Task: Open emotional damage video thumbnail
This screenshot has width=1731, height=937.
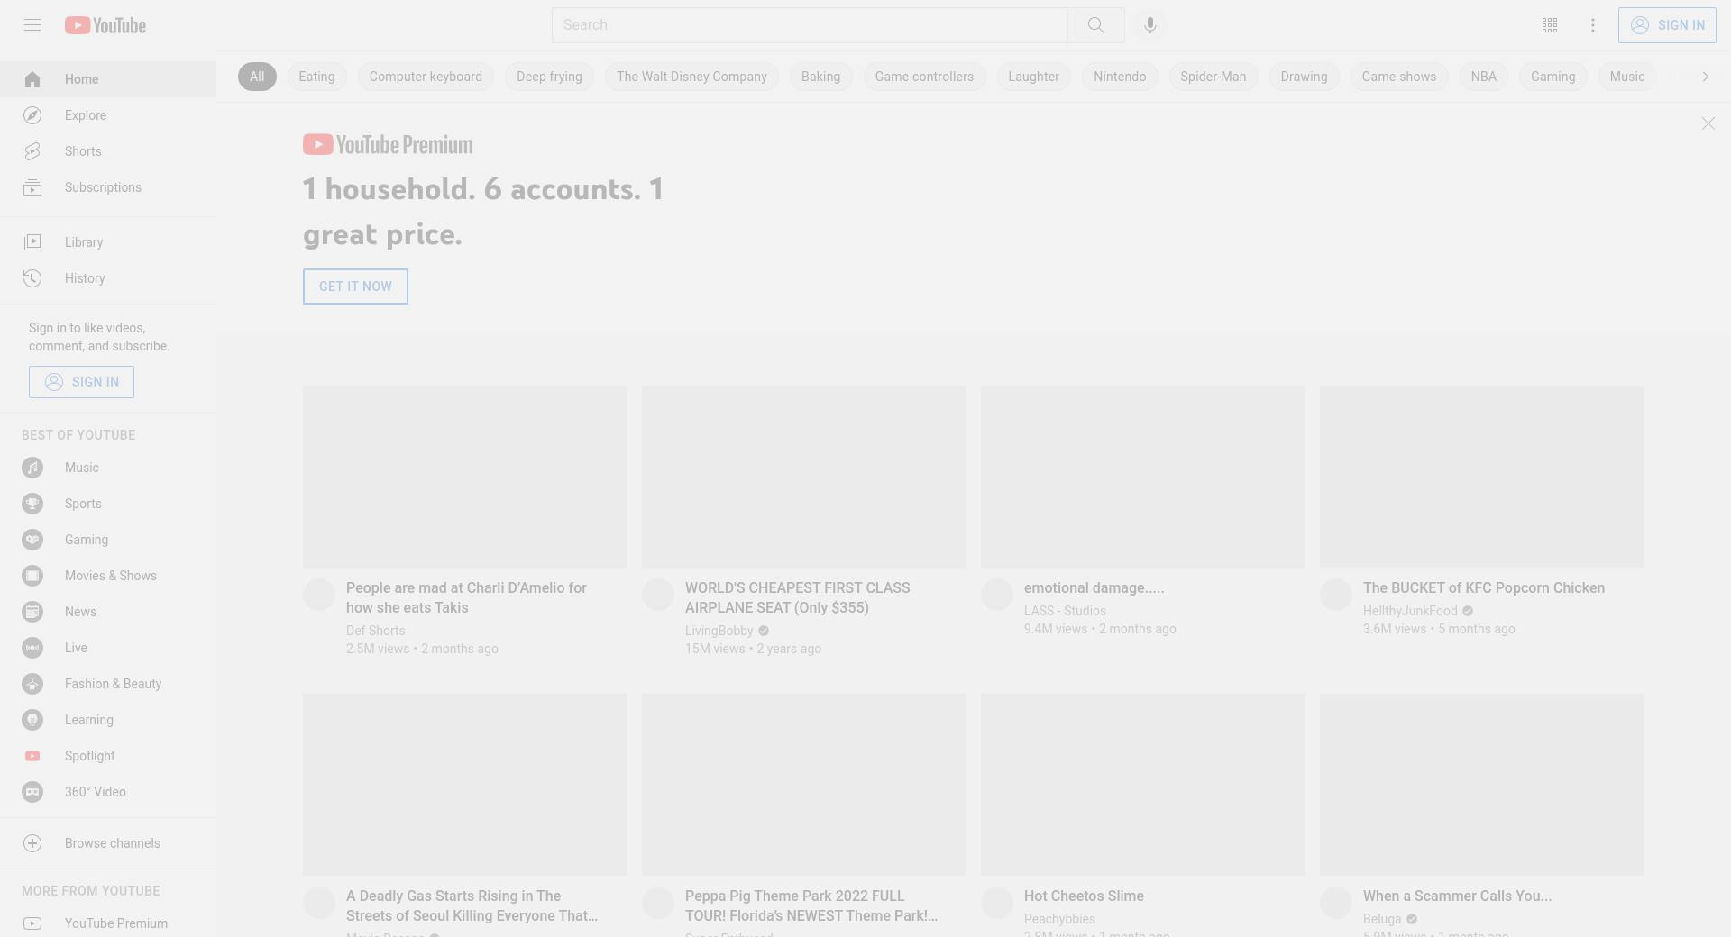Action: click(x=1143, y=477)
